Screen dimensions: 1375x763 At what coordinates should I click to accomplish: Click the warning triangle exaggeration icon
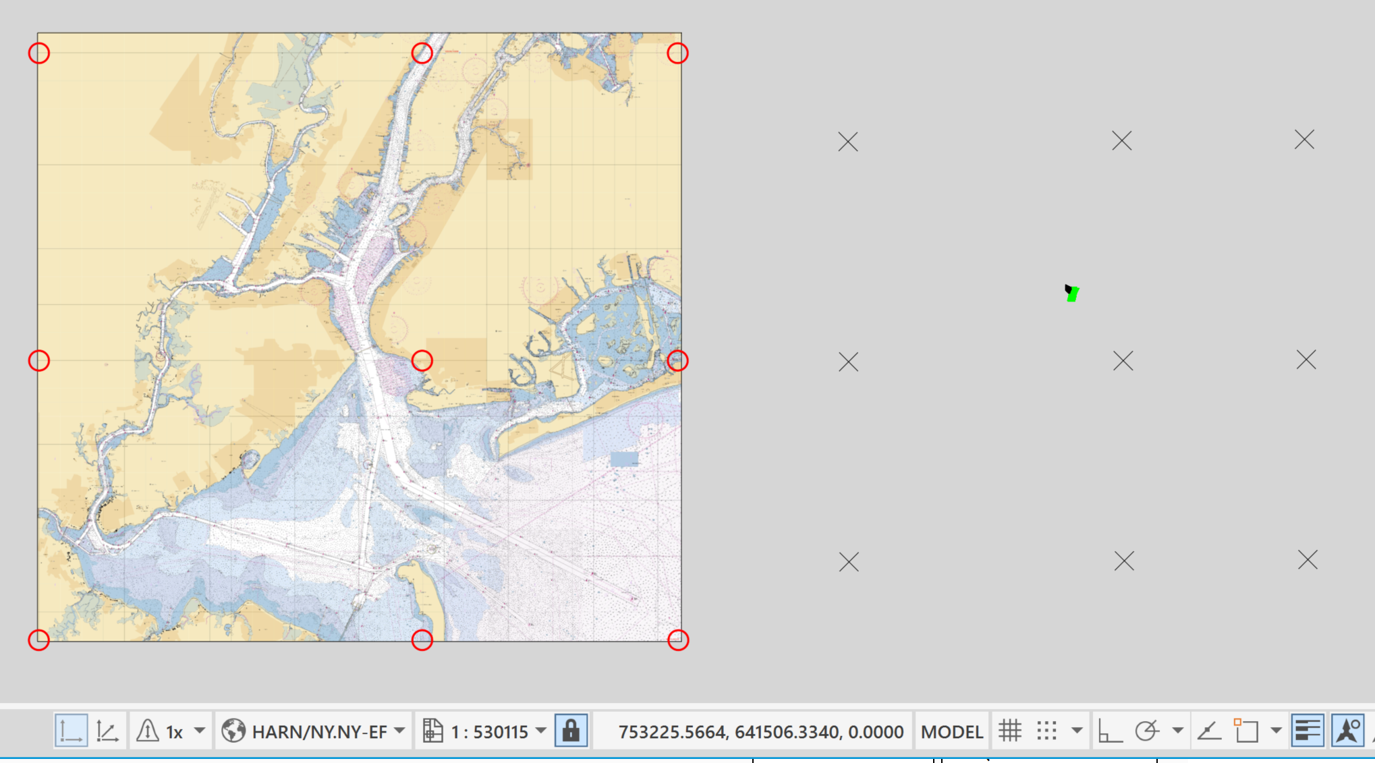pyautogui.click(x=148, y=731)
